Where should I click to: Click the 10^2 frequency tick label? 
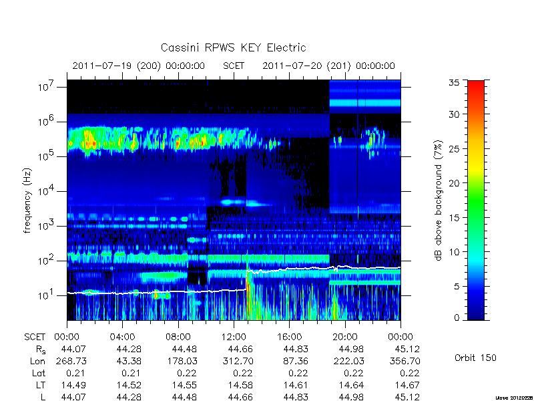click(x=47, y=261)
